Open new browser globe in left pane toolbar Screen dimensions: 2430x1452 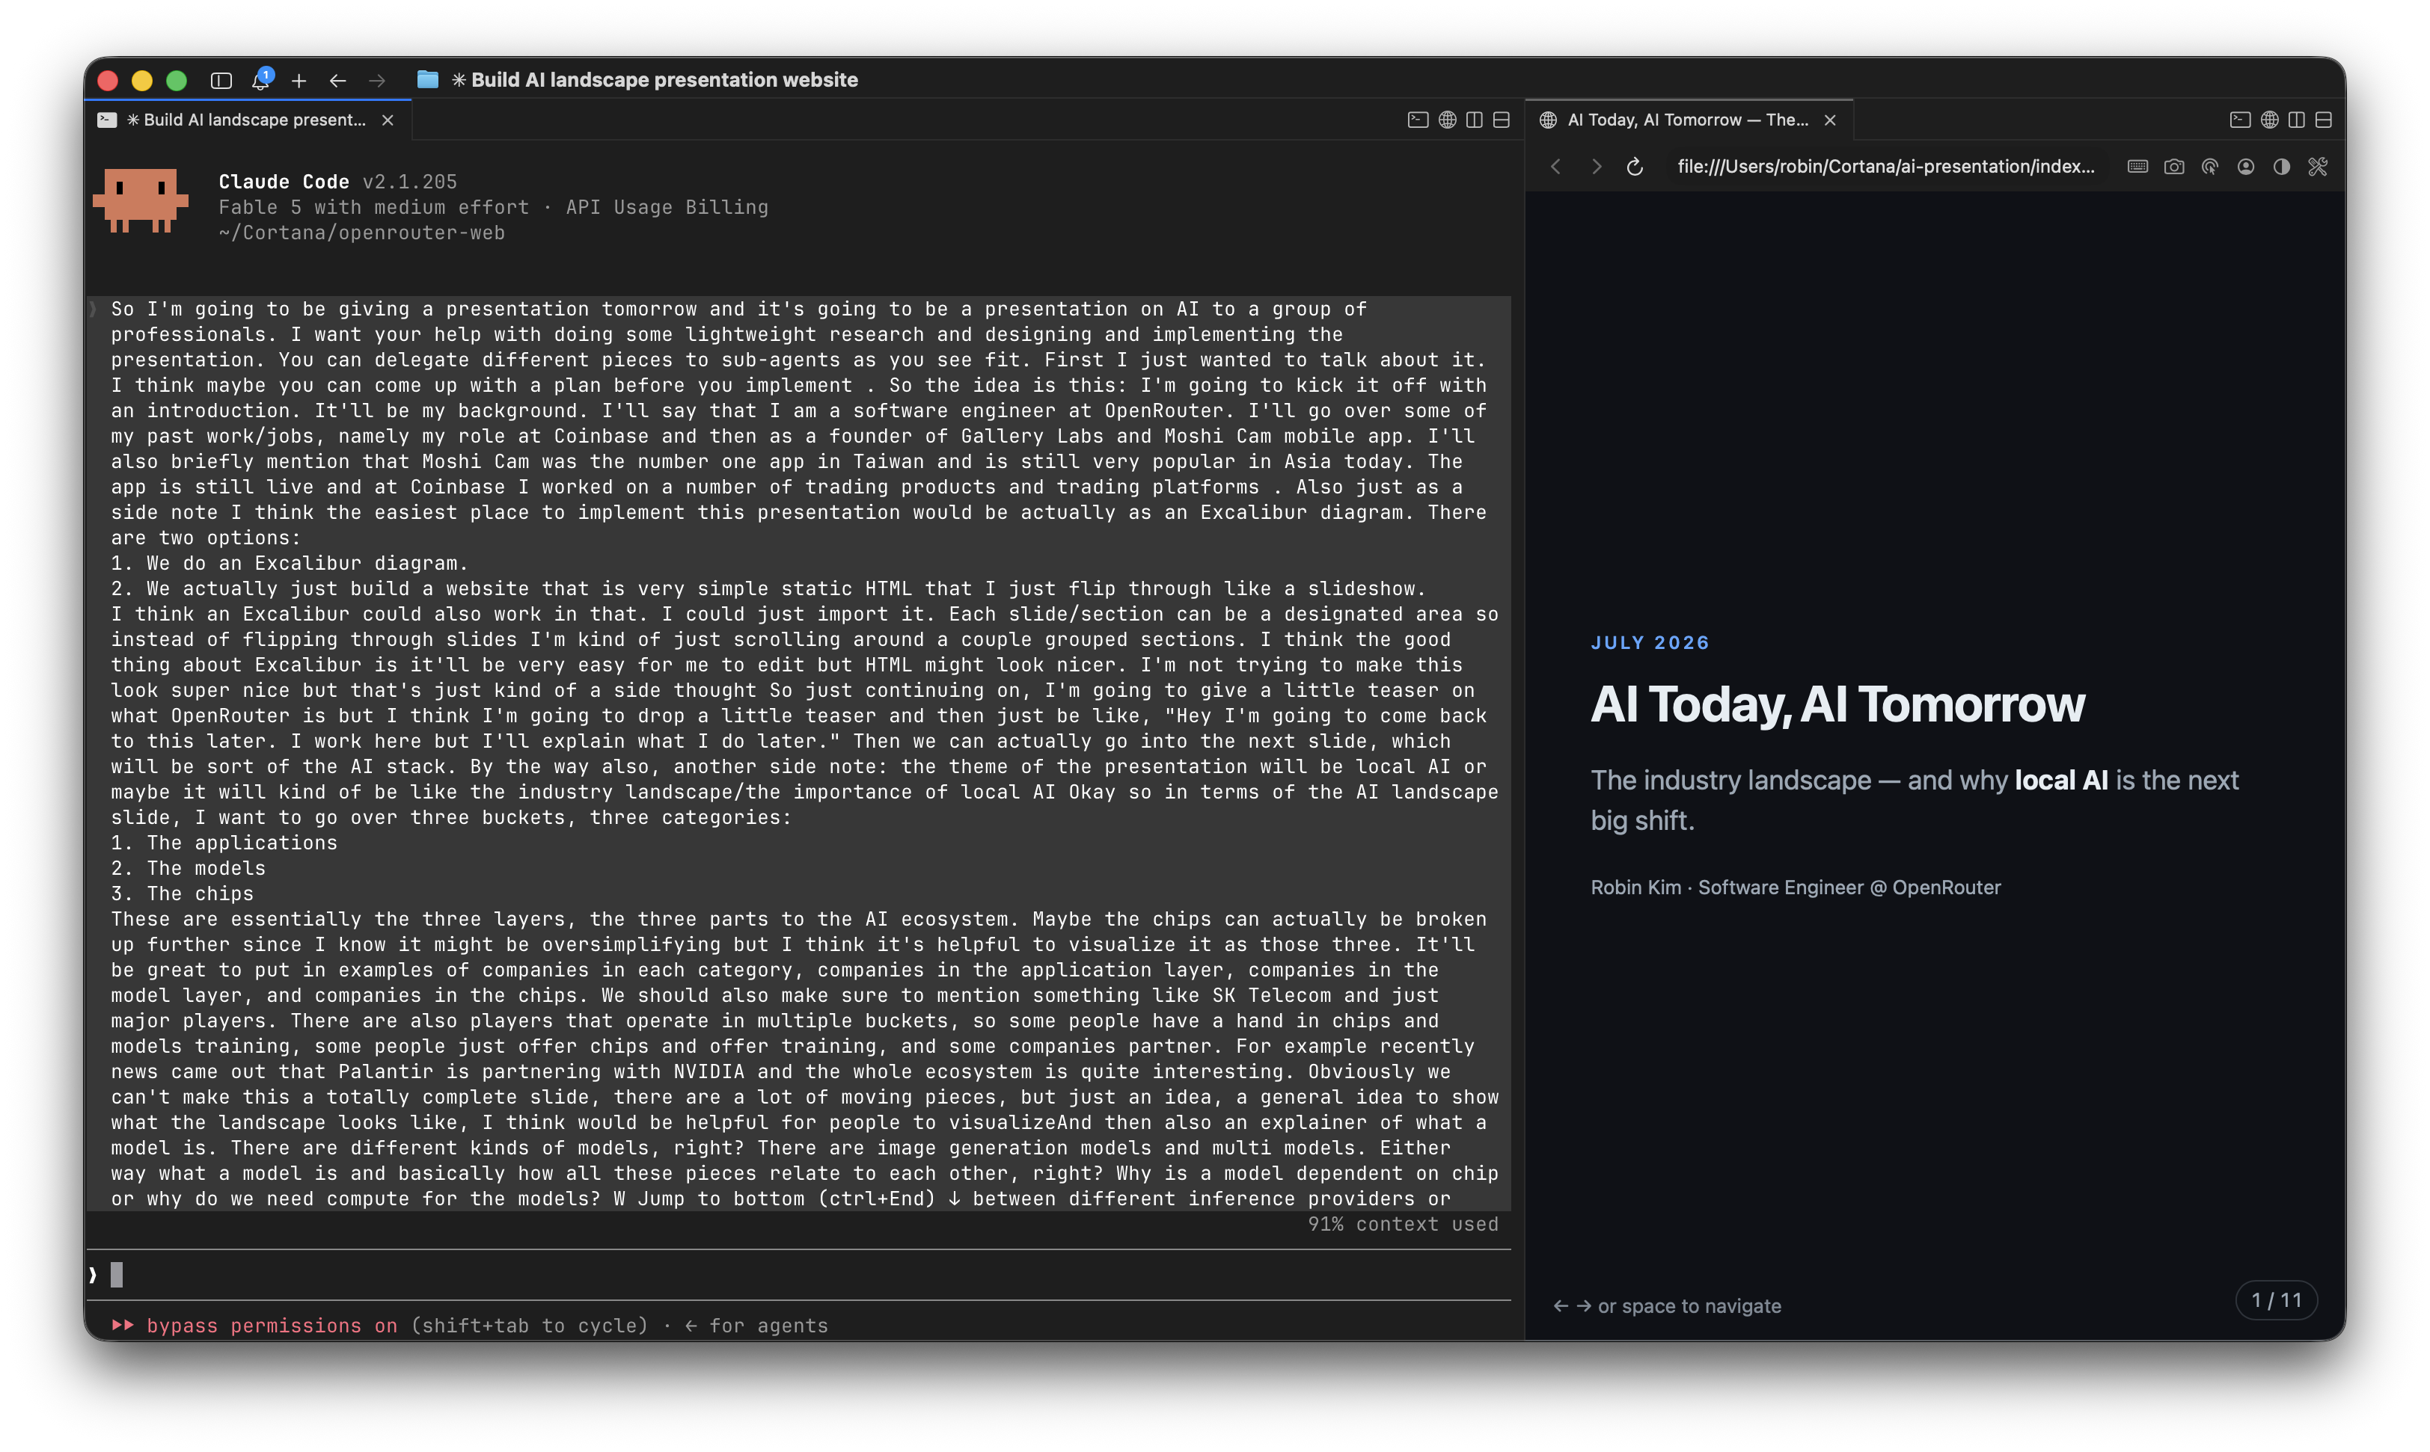[x=1447, y=120]
